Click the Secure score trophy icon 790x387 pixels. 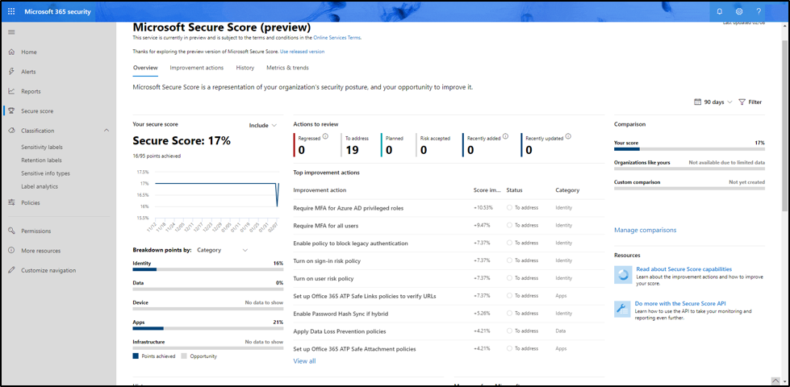pyautogui.click(x=11, y=110)
